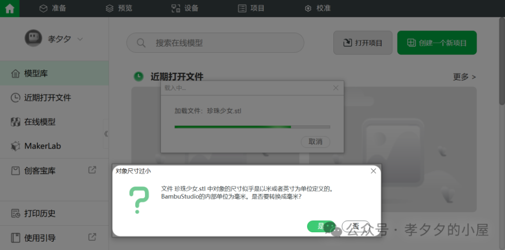Click 否 to keep the original units
The width and height of the screenshot is (505, 250).
356,226
